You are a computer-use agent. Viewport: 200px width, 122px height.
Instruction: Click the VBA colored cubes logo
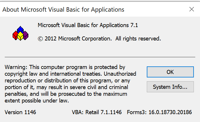pyautogui.click(x=20, y=33)
